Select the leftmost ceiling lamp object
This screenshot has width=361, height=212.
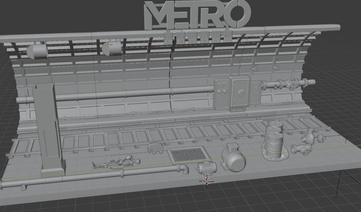37,51
